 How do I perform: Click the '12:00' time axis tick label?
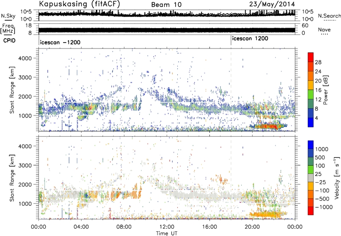(x=167, y=227)
